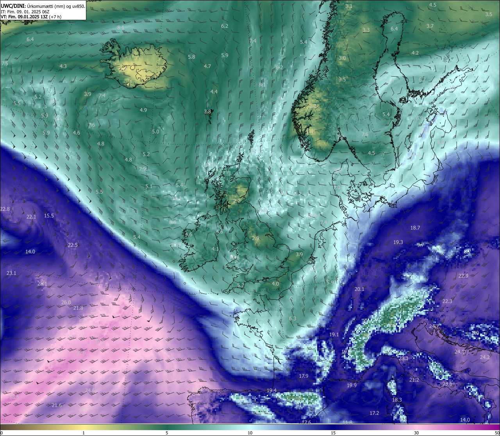Viewport: 500px width, 436px height.
Task: Click the 2.9 value over northern England
Action: pos(255,239)
